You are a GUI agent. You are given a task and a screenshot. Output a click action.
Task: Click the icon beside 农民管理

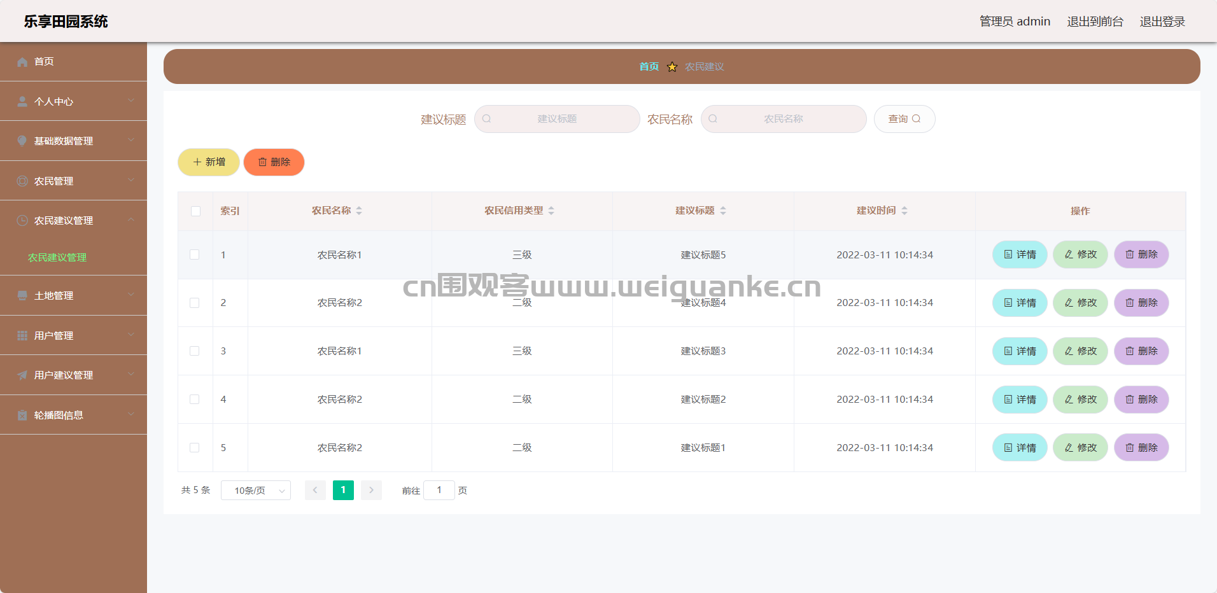[x=22, y=181]
